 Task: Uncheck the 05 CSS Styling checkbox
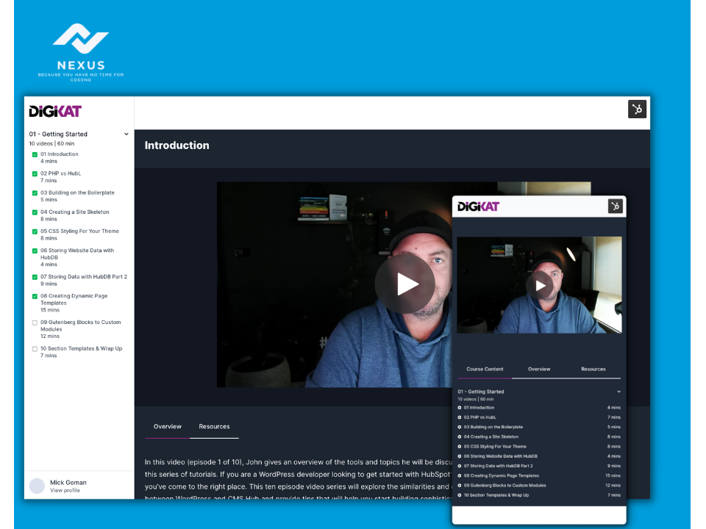(35, 231)
